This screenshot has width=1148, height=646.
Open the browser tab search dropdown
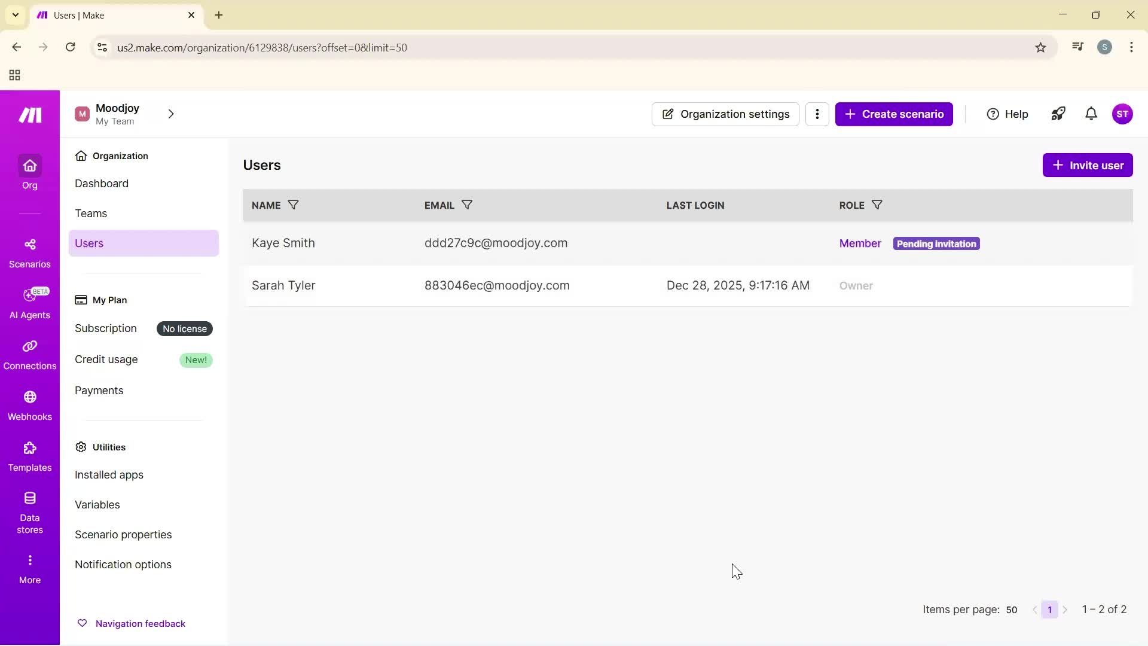coord(15,15)
